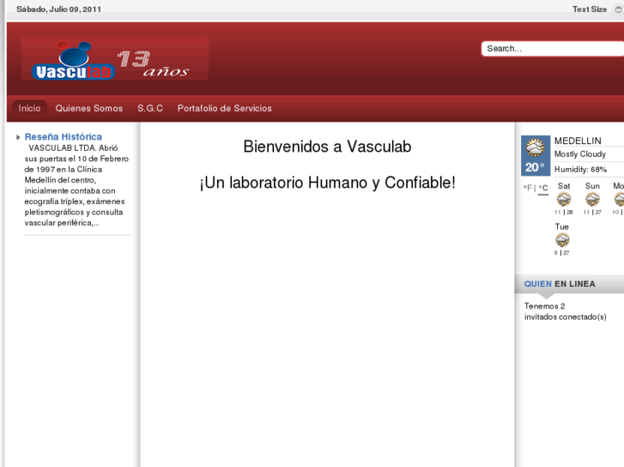The height and width of the screenshot is (467, 624).
Task: Click the MEDELLIN city label
Action: coord(578,141)
